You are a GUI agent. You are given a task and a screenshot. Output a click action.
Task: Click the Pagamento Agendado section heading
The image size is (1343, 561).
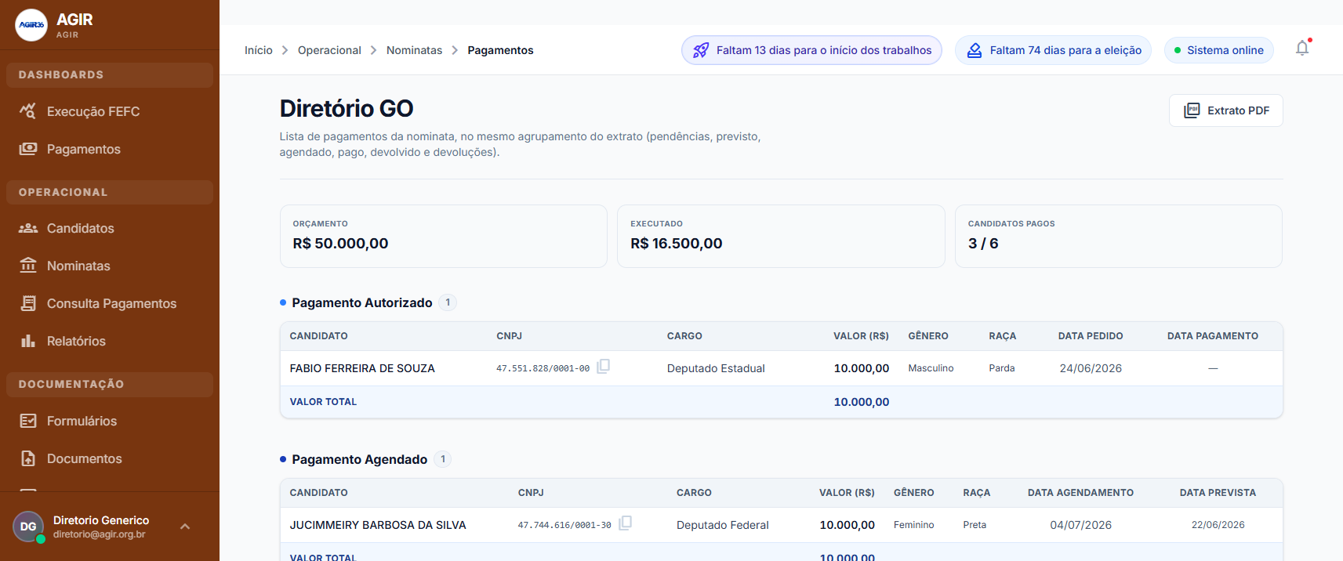359,459
